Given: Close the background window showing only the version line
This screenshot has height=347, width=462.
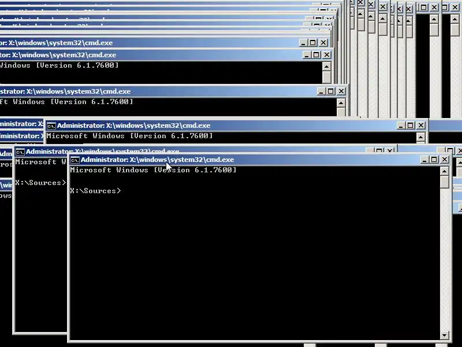Looking at the screenshot, I should pos(421,125).
